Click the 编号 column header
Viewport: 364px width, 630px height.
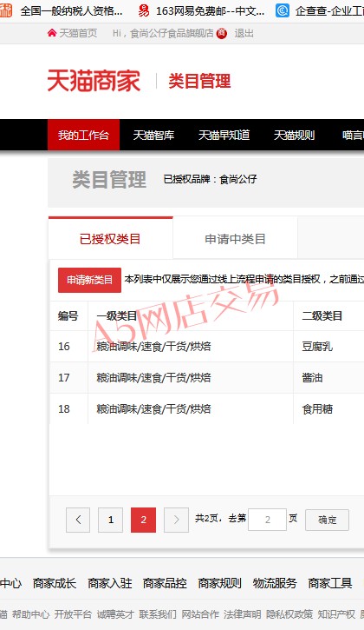pyautogui.click(x=68, y=315)
